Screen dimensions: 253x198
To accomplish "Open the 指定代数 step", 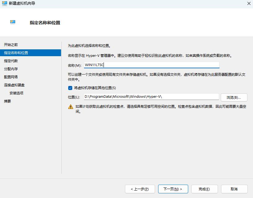I will point(11,61).
